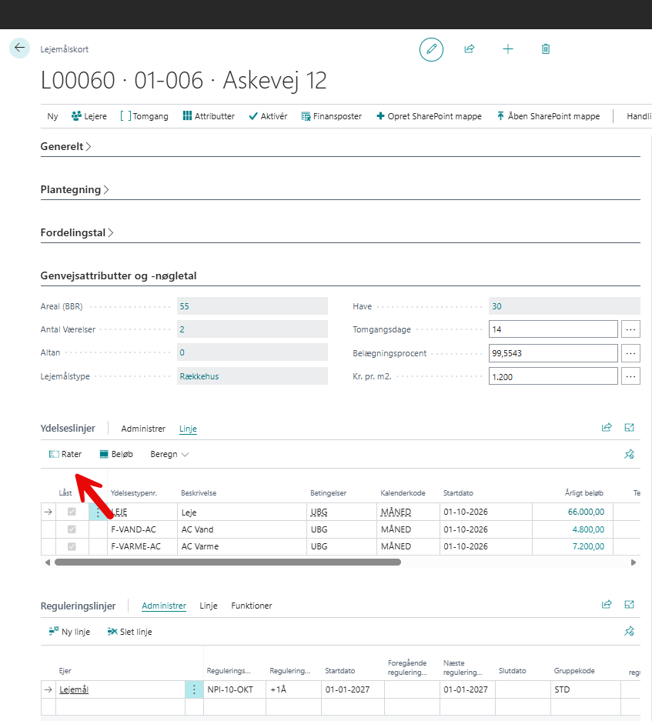Click share icon in Ydelseslinjer header
Viewport: 652px width, 721px height.
[607, 428]
